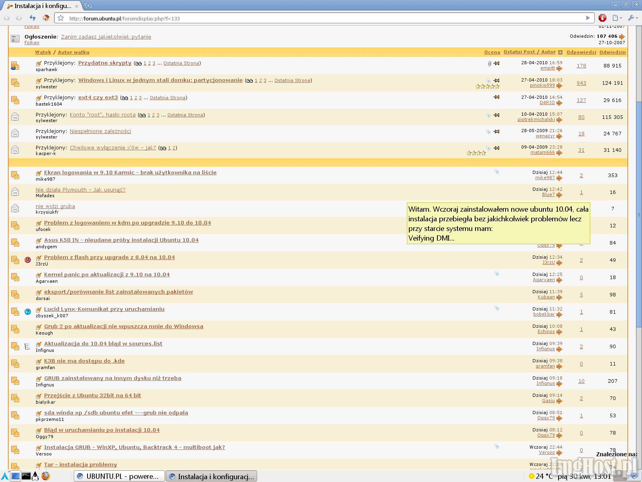This screenshot has width=642, height=482.
Task: Go to last post by Echinos arrow icon
Action: click(x=559, y=332)
